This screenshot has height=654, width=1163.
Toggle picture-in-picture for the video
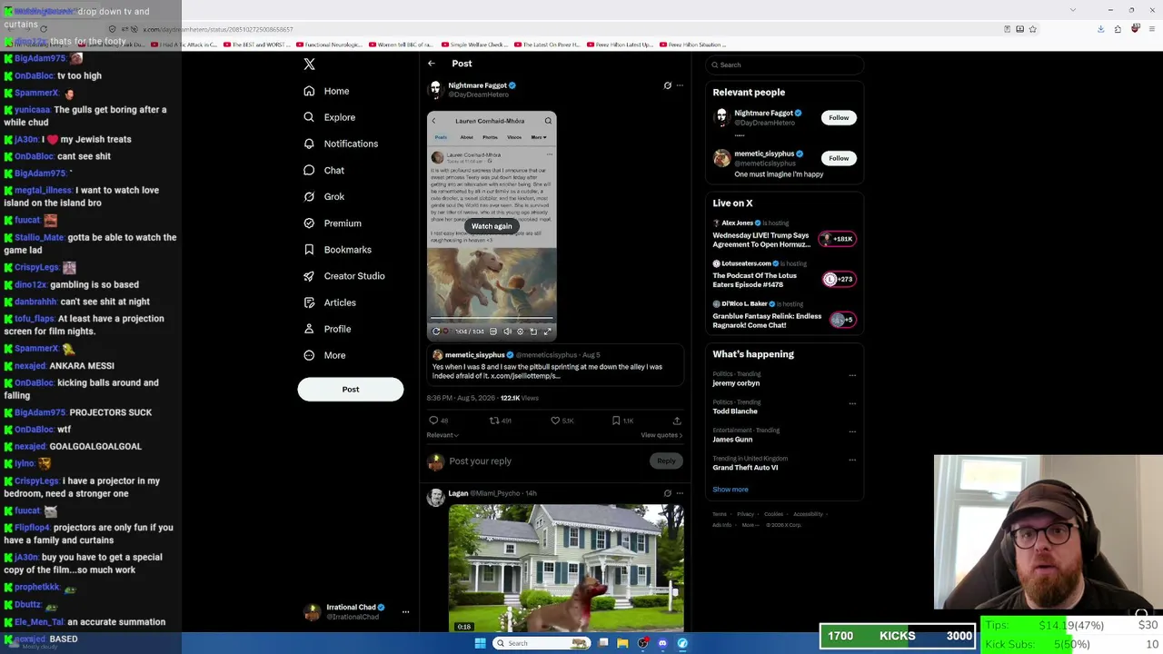[533, 332]
